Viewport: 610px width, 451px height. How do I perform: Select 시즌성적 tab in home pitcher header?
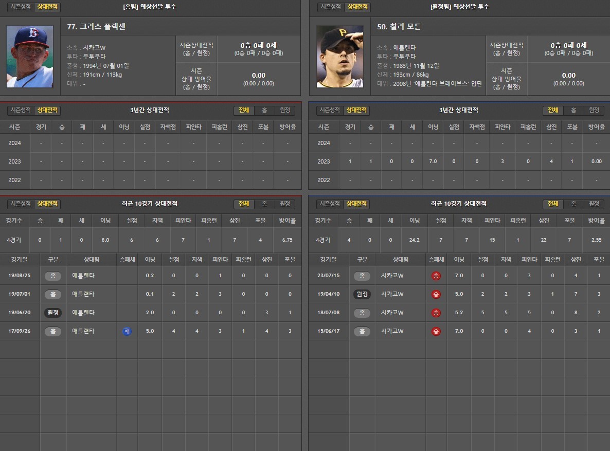coord(21,7)
